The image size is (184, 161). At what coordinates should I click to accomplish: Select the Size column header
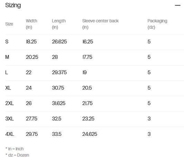tap(9, 24)
